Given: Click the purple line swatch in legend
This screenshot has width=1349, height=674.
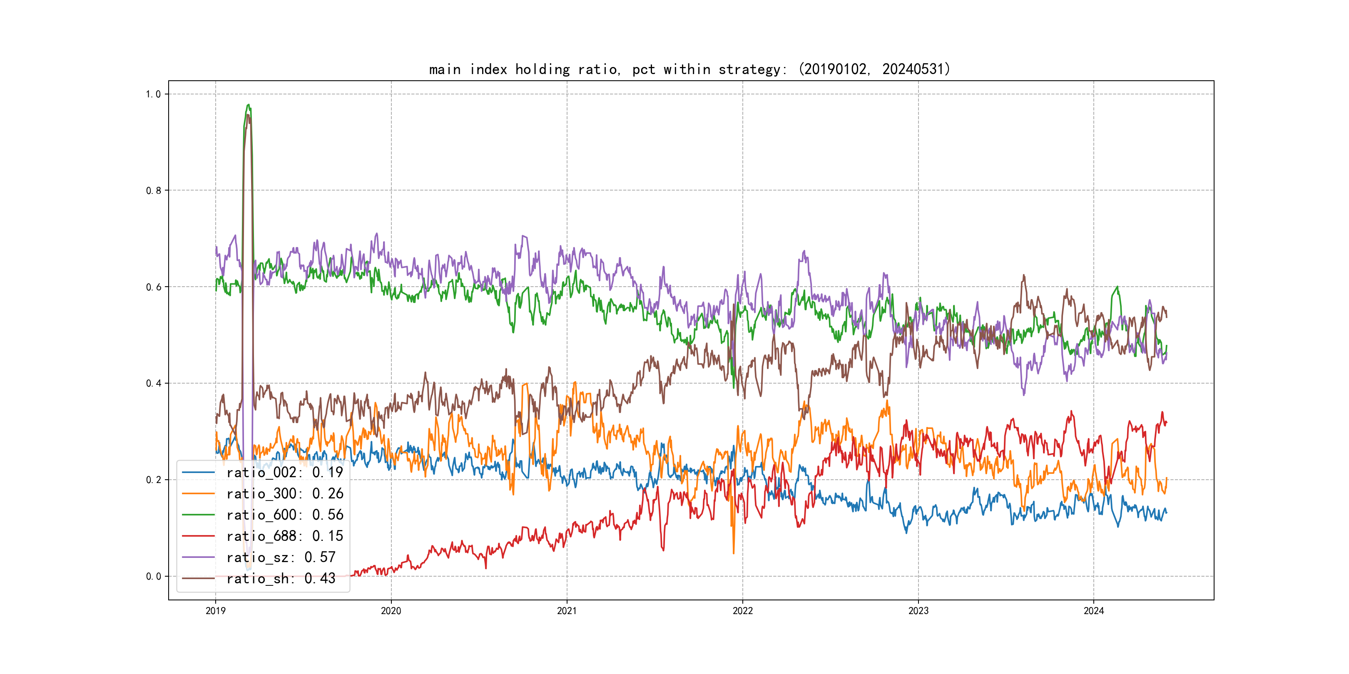Looking at the screenshot, I should (x=199, y=558).
